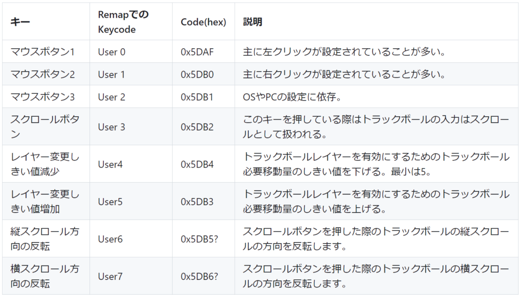
Task: Click the 0x5DB5? hex code
Action: [199, 239]
